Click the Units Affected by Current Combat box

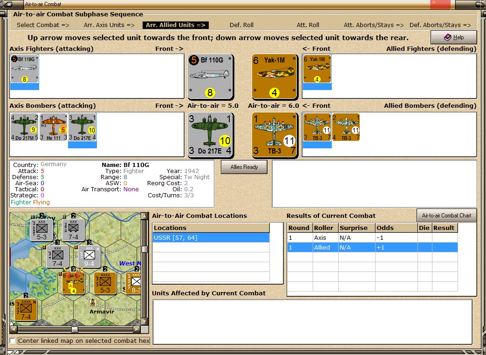[x=312, y=322]
